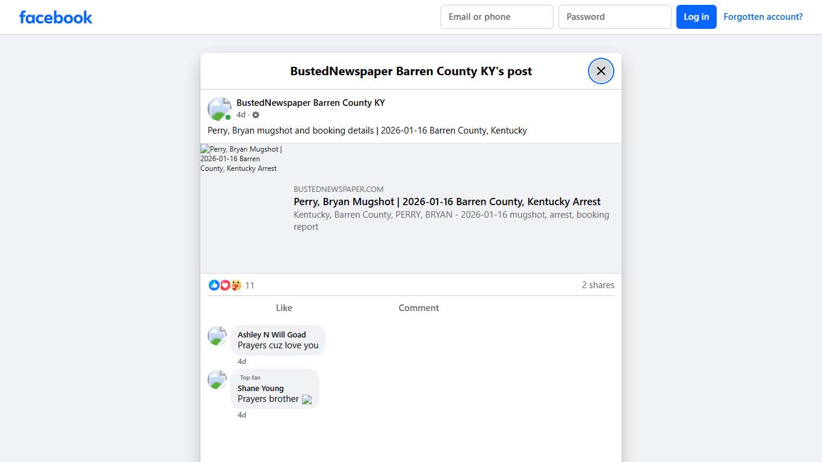
Task: Close the post dialog with X
Action: tap(601, 71)
